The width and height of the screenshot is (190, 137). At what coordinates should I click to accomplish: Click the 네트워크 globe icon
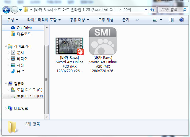point(10,108)
